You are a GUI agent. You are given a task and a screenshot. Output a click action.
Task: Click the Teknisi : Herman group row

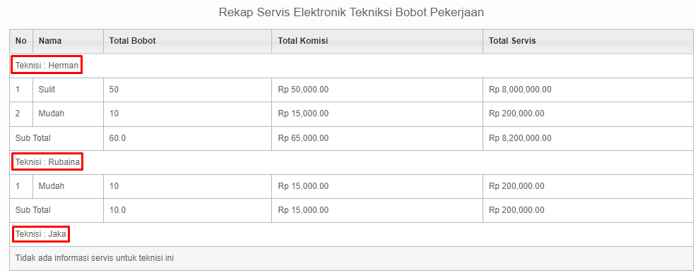pos(352,66)
